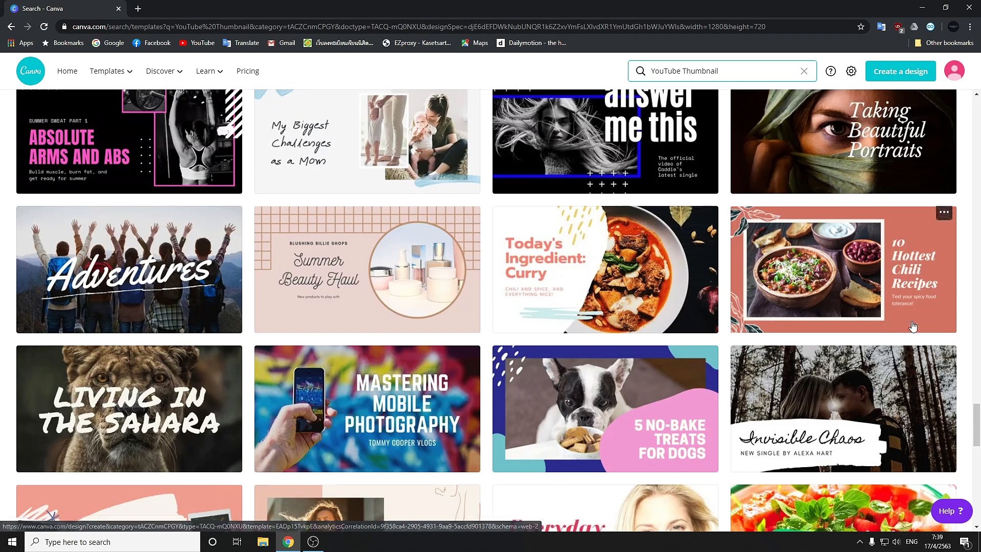Image resolution: width=981 pixels, height=552 pixels.
Task: Open the help question mark icon
Action: [x=830, y=71]
